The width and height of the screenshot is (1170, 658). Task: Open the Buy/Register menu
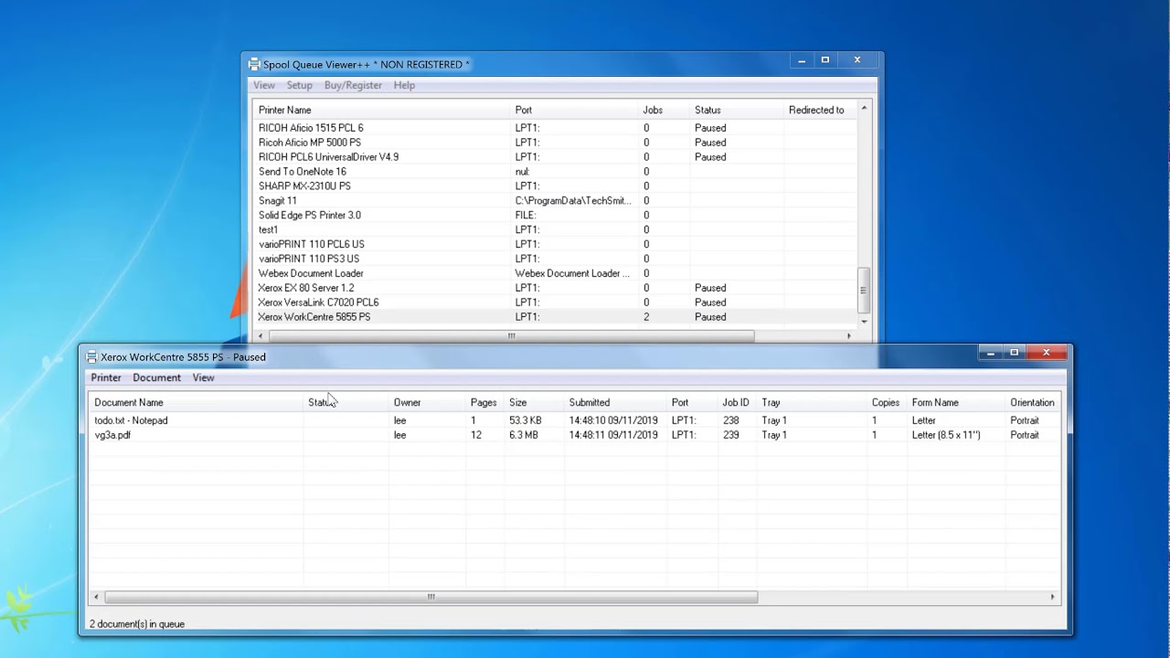(353, 85)
